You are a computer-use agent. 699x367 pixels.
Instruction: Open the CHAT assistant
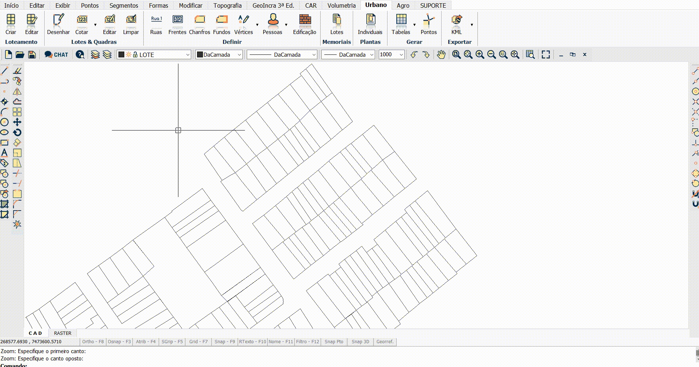coord(56,54)
